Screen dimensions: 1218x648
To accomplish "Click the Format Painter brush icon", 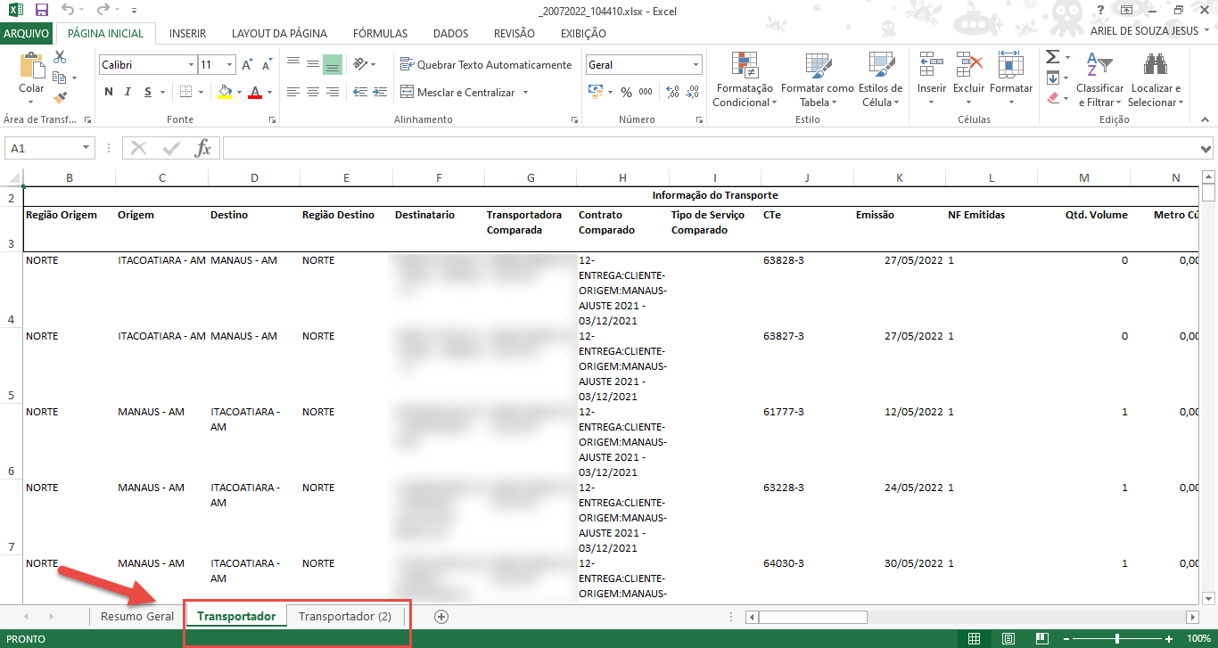I will point(60,98).
